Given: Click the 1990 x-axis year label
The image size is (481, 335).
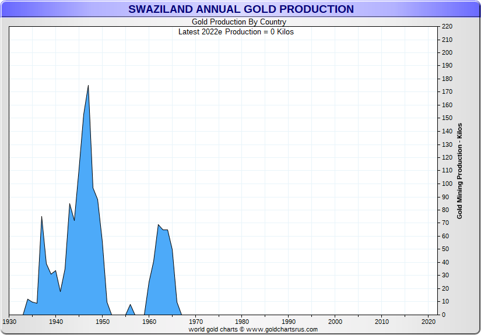Looking at the screenshot, I should (x=289, y=322).
